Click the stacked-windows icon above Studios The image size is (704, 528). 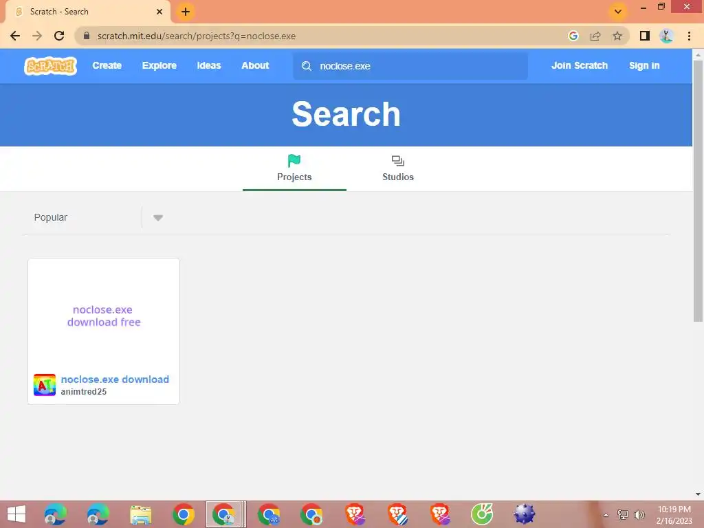[398, 161]
